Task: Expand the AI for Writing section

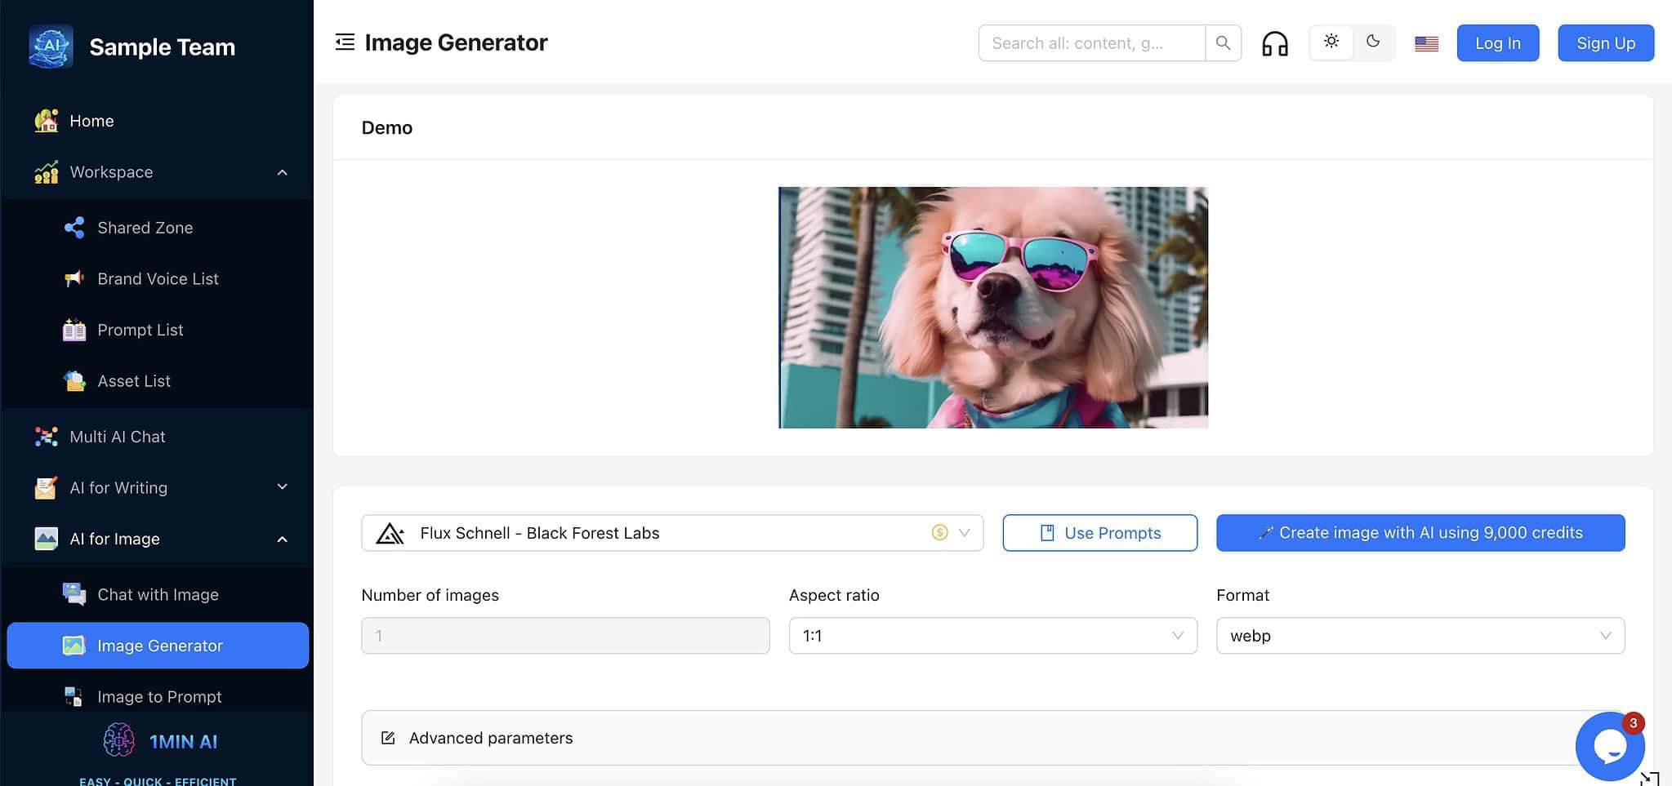Action: (x=117, y=487)
